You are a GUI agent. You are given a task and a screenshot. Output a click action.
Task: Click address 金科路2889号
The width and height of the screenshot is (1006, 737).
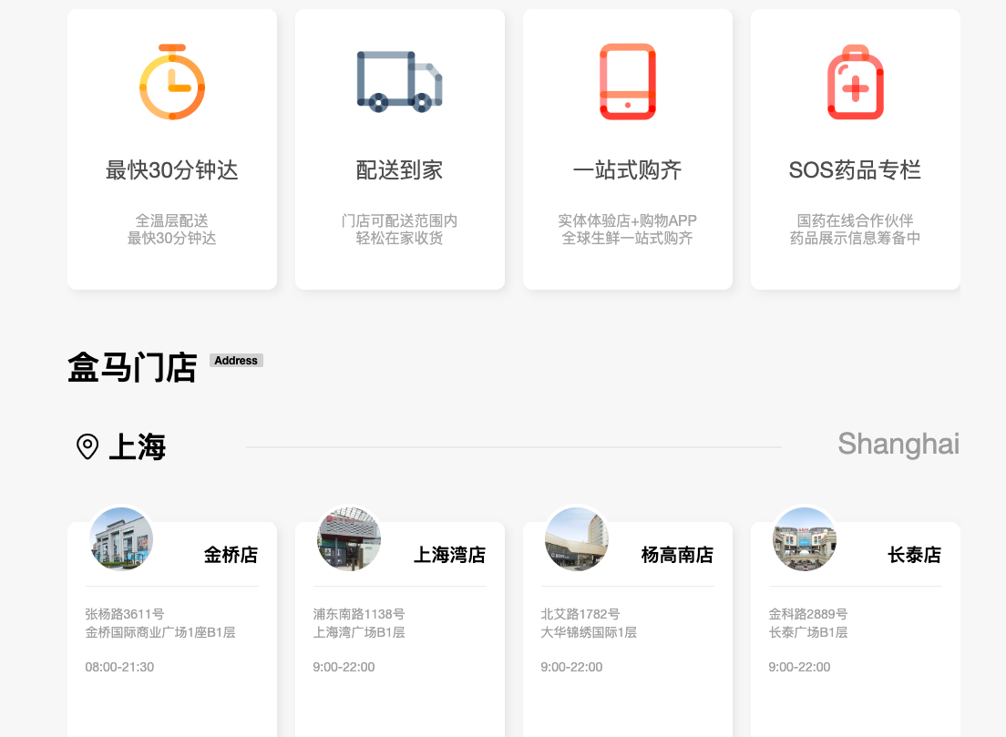point(807,614)
